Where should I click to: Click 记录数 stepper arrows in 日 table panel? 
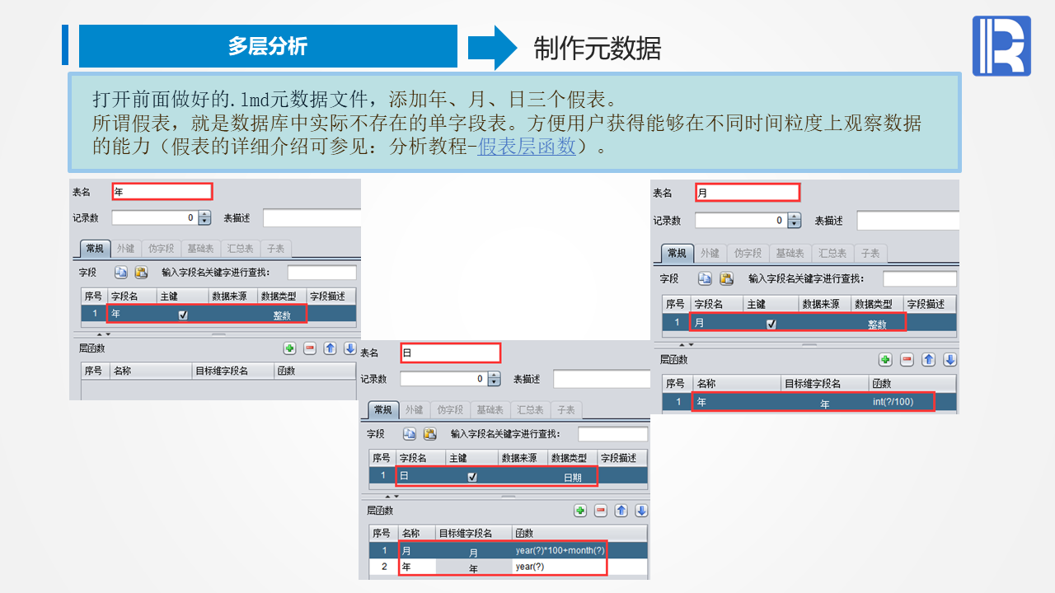495,379
